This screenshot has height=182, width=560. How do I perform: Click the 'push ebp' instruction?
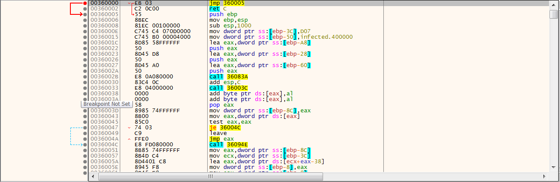point(223,14)
